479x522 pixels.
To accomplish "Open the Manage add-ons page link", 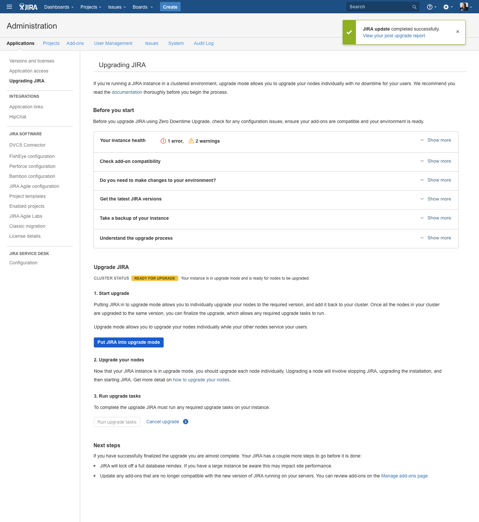I will pyautogui.click(x=404, y=476).
